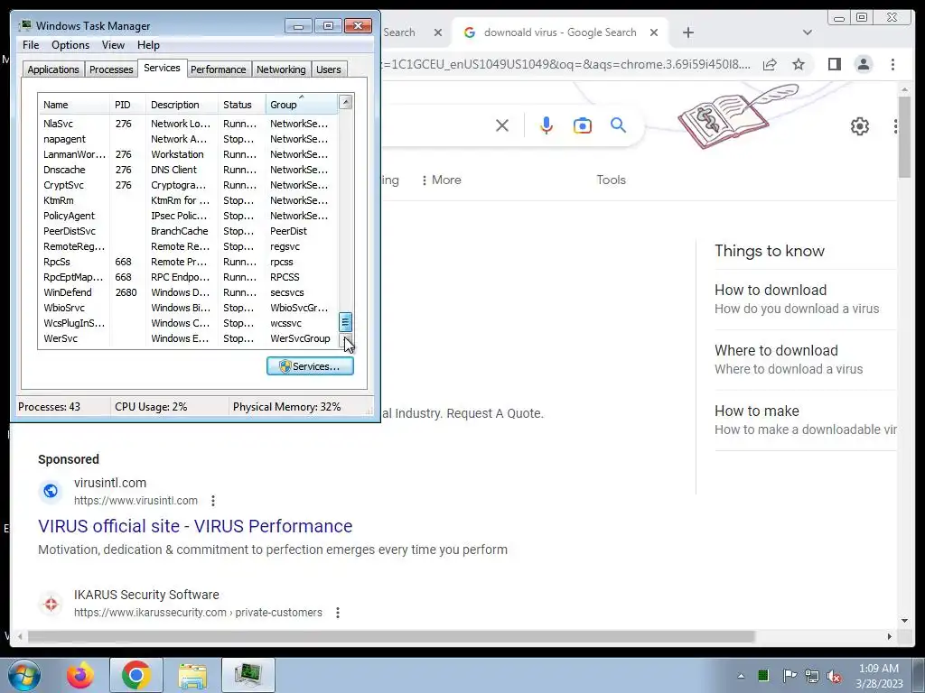Image resolution: width=925 pixels, height=693 pixels.
Task: Open Windows Explorer from the taskbar
Action: point(192,675)
